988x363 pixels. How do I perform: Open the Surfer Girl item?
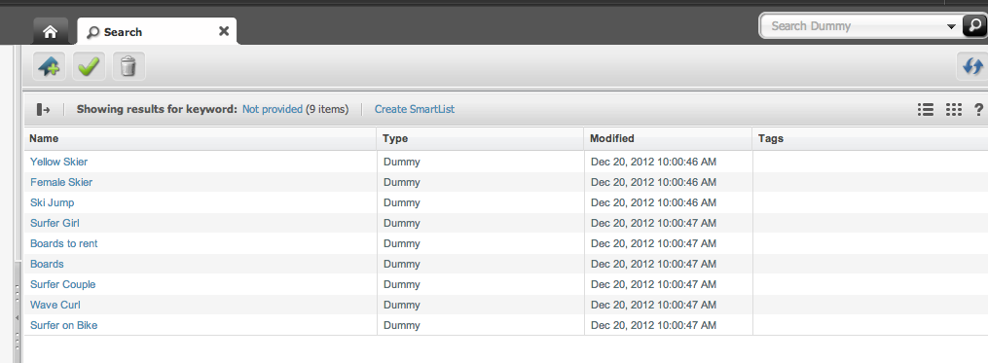pyautogui.click(x=55, y=223)
